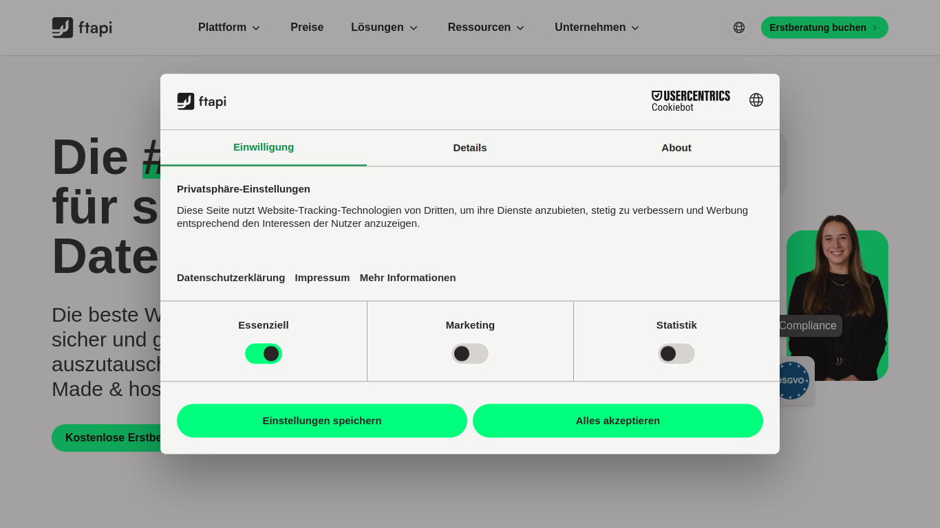Open the Preise page
Viewport: 940px width, 528px height.
[307, 27]
